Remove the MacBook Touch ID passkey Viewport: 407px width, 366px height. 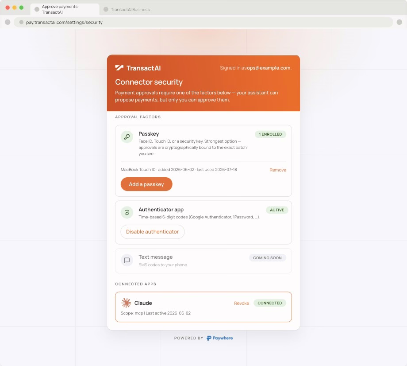pyautogui.click(x=278, y=170)
